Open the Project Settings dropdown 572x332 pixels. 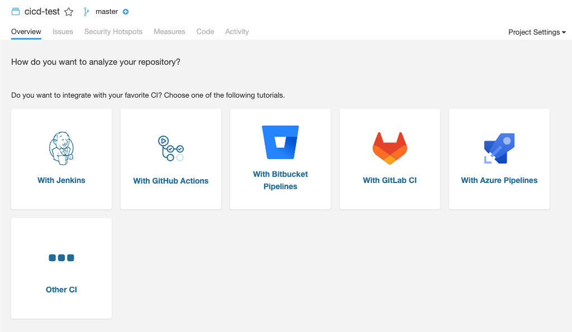(537, 32)
